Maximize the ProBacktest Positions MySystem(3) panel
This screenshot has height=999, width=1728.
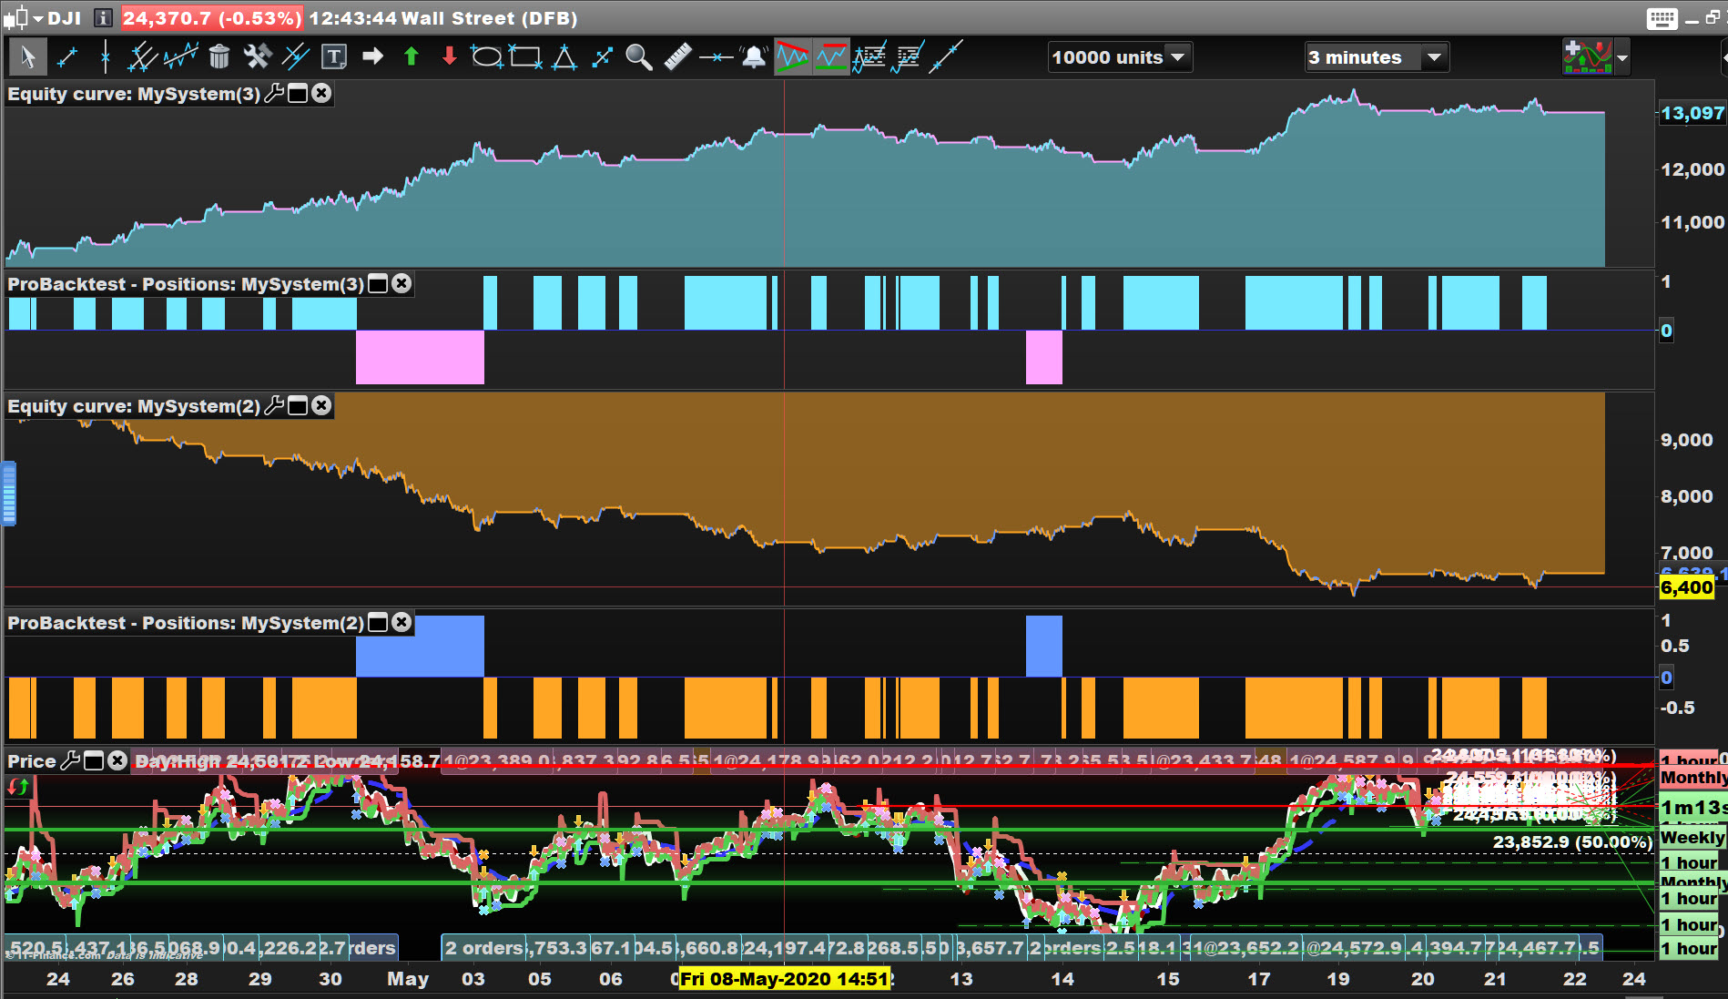coord(378,284)
